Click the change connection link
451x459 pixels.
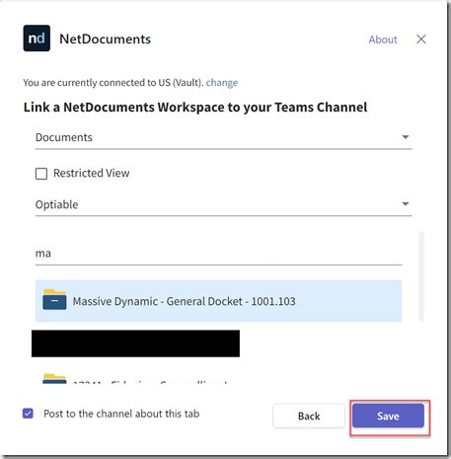tap(222, 82)
